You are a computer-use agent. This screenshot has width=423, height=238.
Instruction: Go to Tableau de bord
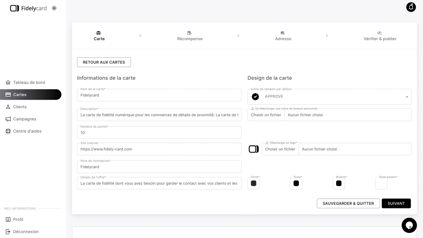[29, 83]
